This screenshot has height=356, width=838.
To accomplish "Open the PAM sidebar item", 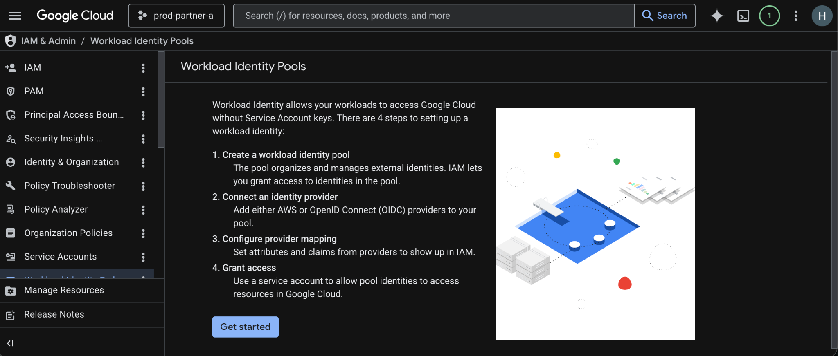I will 77,91.
